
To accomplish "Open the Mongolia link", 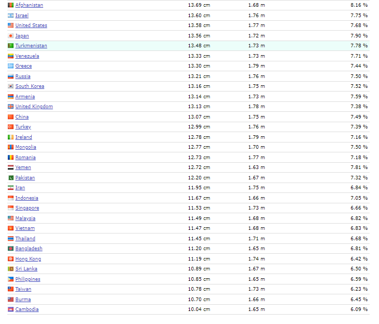I will click(x=25, y=147).
